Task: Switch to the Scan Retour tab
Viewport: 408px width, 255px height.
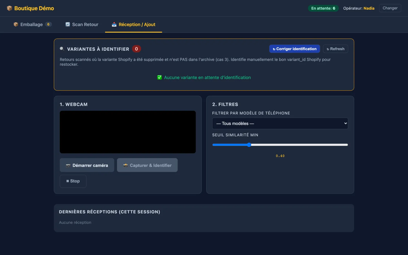Action: click(x=82, y=24)
